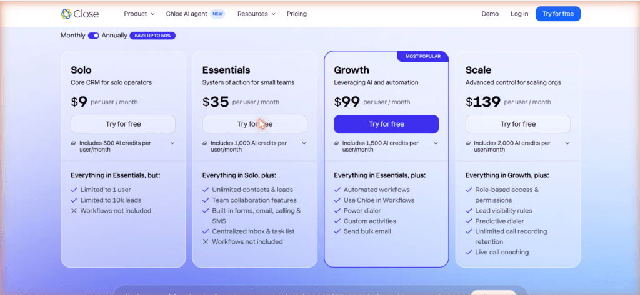Open the Chloe AI agent page
The height and width of the screenshot is (295, 640).
click(186, 14)
